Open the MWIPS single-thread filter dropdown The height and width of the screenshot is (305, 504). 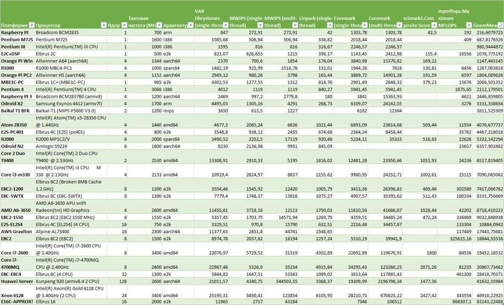[x=260, y=26]
